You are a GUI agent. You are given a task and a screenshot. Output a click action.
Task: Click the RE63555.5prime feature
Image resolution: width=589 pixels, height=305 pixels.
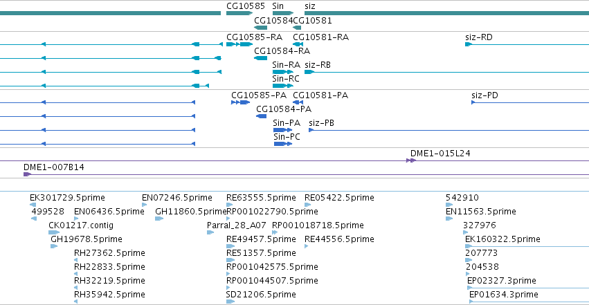(x=230, y=205)
